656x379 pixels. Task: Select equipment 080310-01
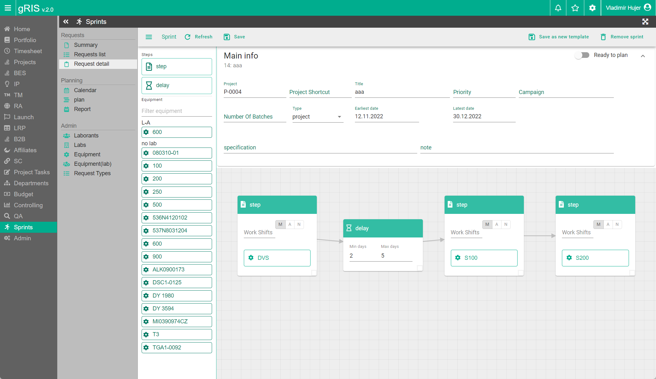(x=177, y=153)
